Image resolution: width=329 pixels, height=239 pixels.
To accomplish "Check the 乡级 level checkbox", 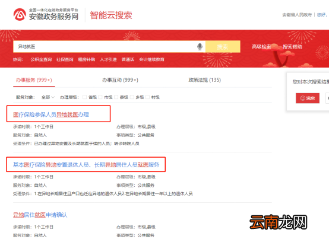I will coord(132,97).
